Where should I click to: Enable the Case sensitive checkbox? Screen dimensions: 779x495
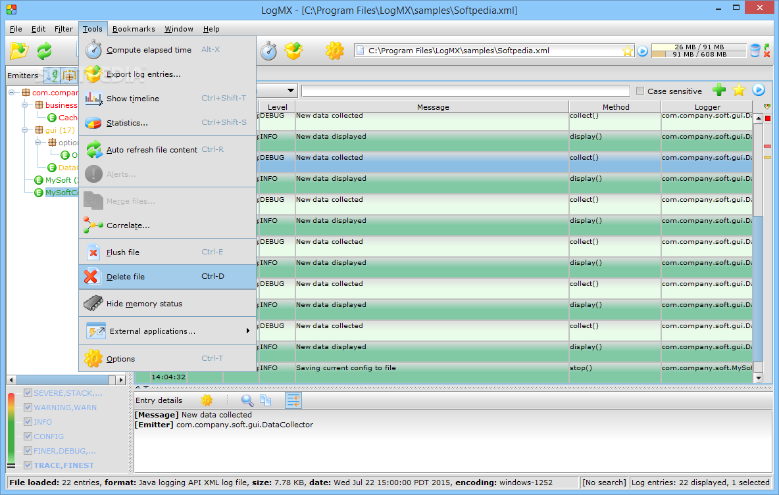coord(640,91)
